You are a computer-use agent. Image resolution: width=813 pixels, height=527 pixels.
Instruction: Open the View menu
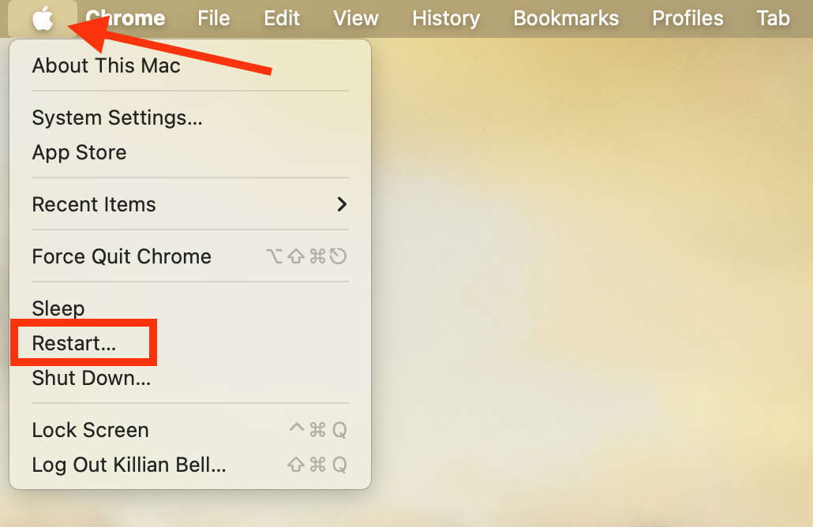point(355,18)
